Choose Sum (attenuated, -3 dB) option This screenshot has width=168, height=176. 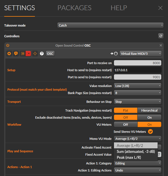click(136, 151)
